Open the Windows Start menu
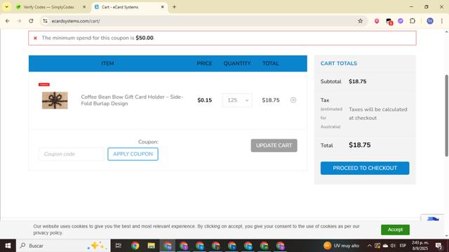Image resolution: width=449 pixels, height=252 pixels. 8,246
